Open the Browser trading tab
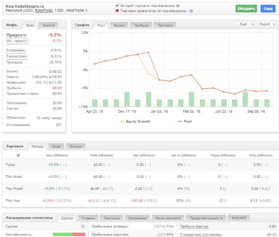This screenshot has height=237, width=279. point(76,147)
